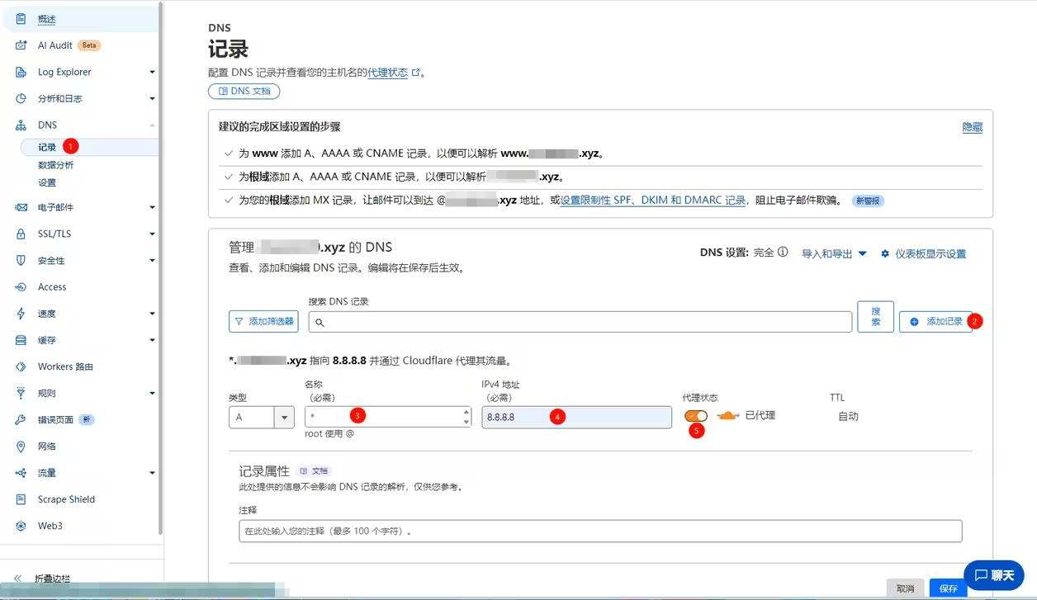
Task: Click the info icon beside DNS 设置 完全
Action: (783, 253)
